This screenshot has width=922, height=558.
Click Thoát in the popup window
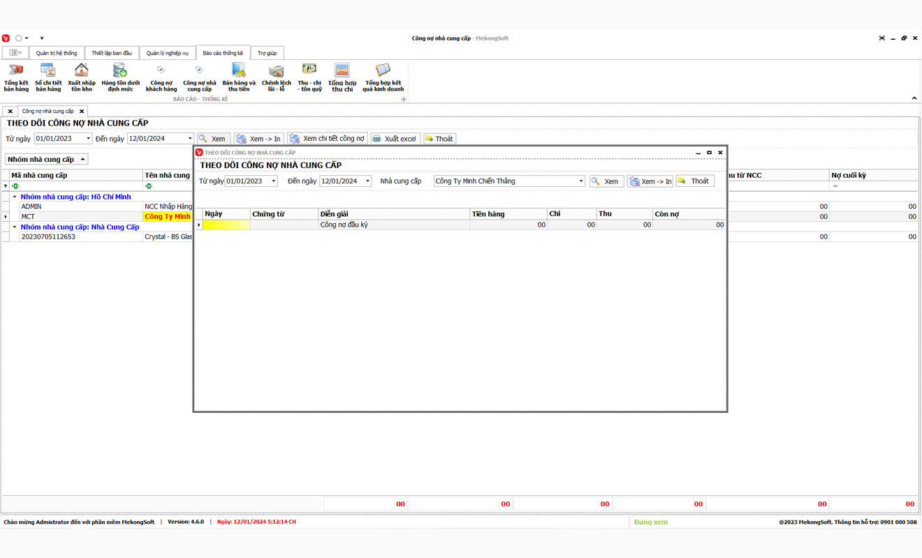(x=695, y=181)
